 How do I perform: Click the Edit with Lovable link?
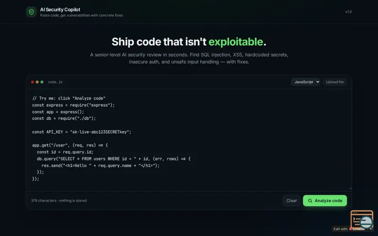pos(349,229)
